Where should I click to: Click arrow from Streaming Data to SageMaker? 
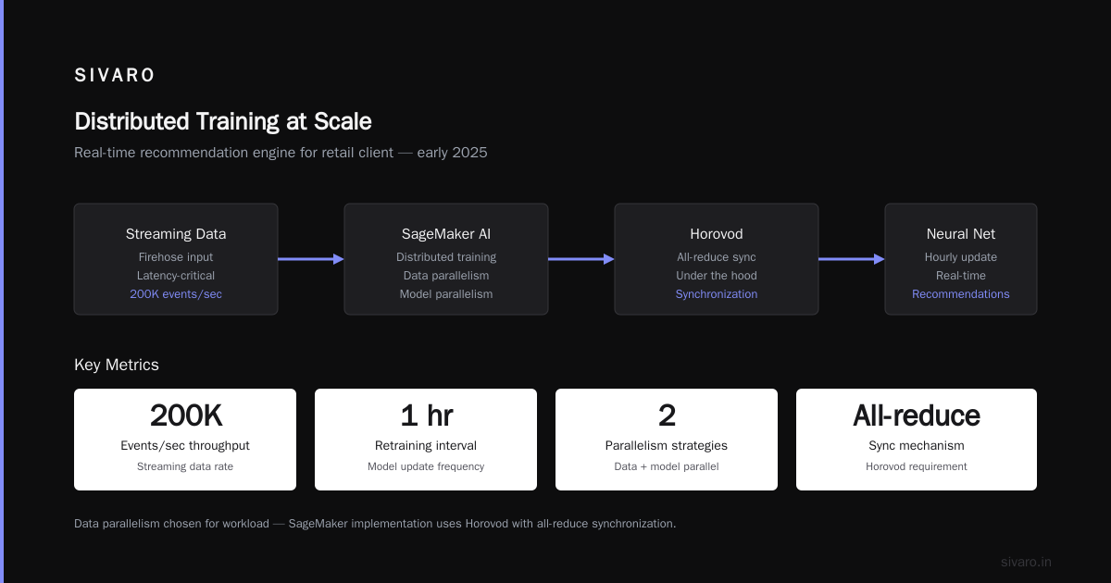(311, 259)
